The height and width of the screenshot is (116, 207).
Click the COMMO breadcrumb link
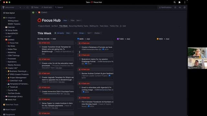click(44, 13)
